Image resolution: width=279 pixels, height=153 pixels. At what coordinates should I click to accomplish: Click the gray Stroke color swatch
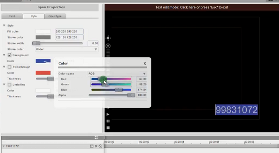(43, 37)
